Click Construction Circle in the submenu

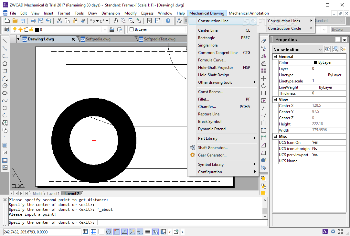coord(284,28)
